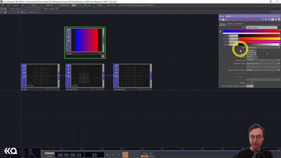Screen dimensions: 281x158
Task: Switch to the Output parameter tab
Action: coord(230,23)
